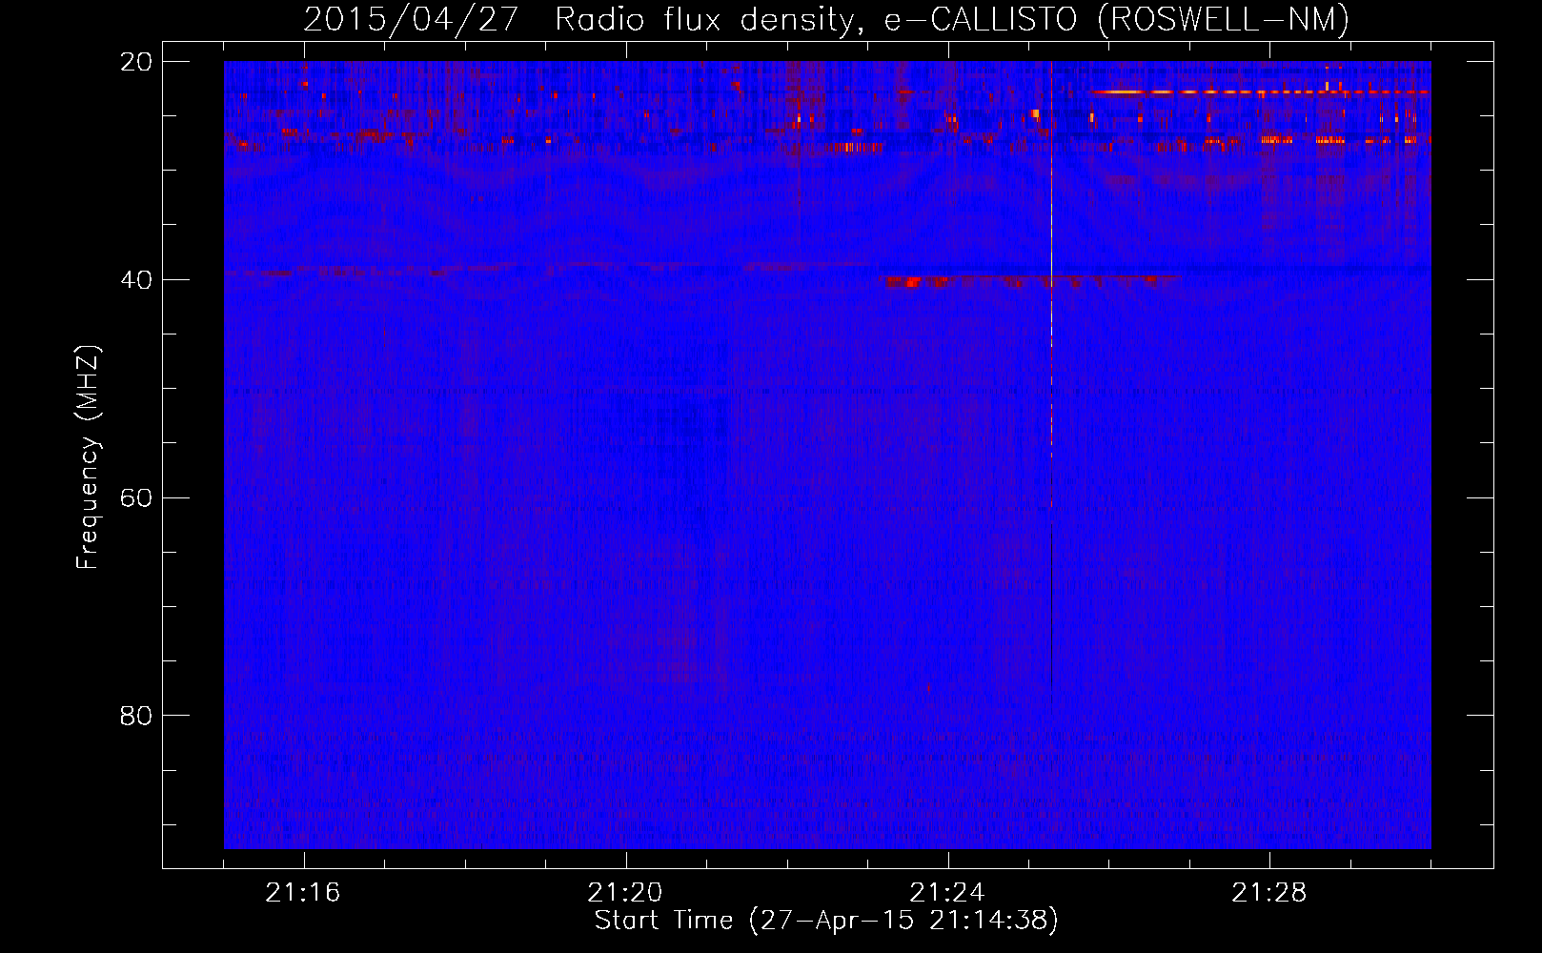Viewport: 1542px width, 953px height.
Task: Click the 21:24 time tick label
Action: (947, 893)
